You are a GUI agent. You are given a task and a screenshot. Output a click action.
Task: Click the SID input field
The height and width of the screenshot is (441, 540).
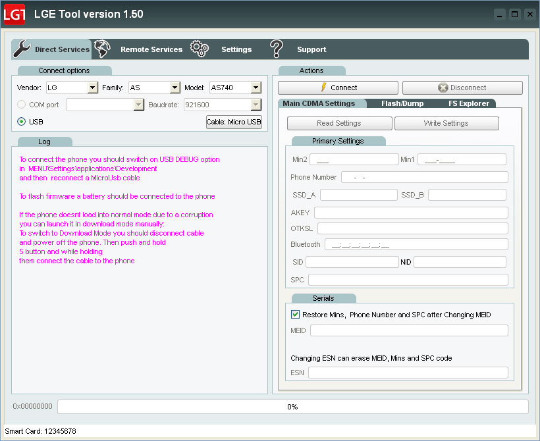pyautogui.click(x=352, y=262)
